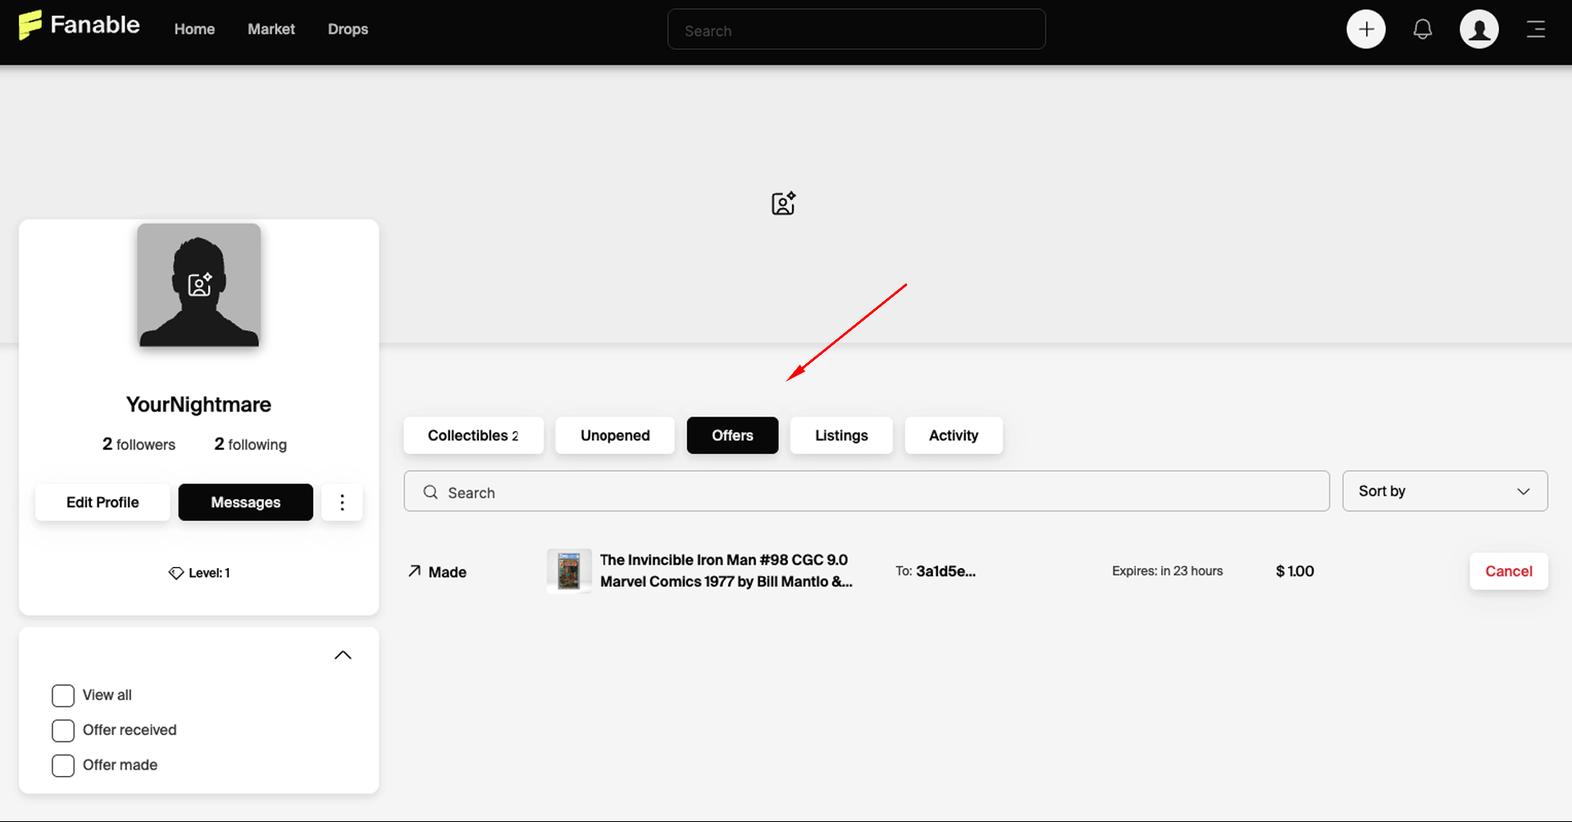
Task: Click the Edit Profile button
Action: click(x=103, y=502)
